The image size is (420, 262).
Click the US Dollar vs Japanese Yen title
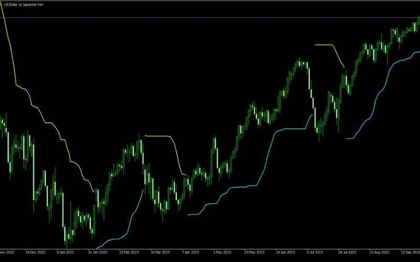(x=24, y=5)
